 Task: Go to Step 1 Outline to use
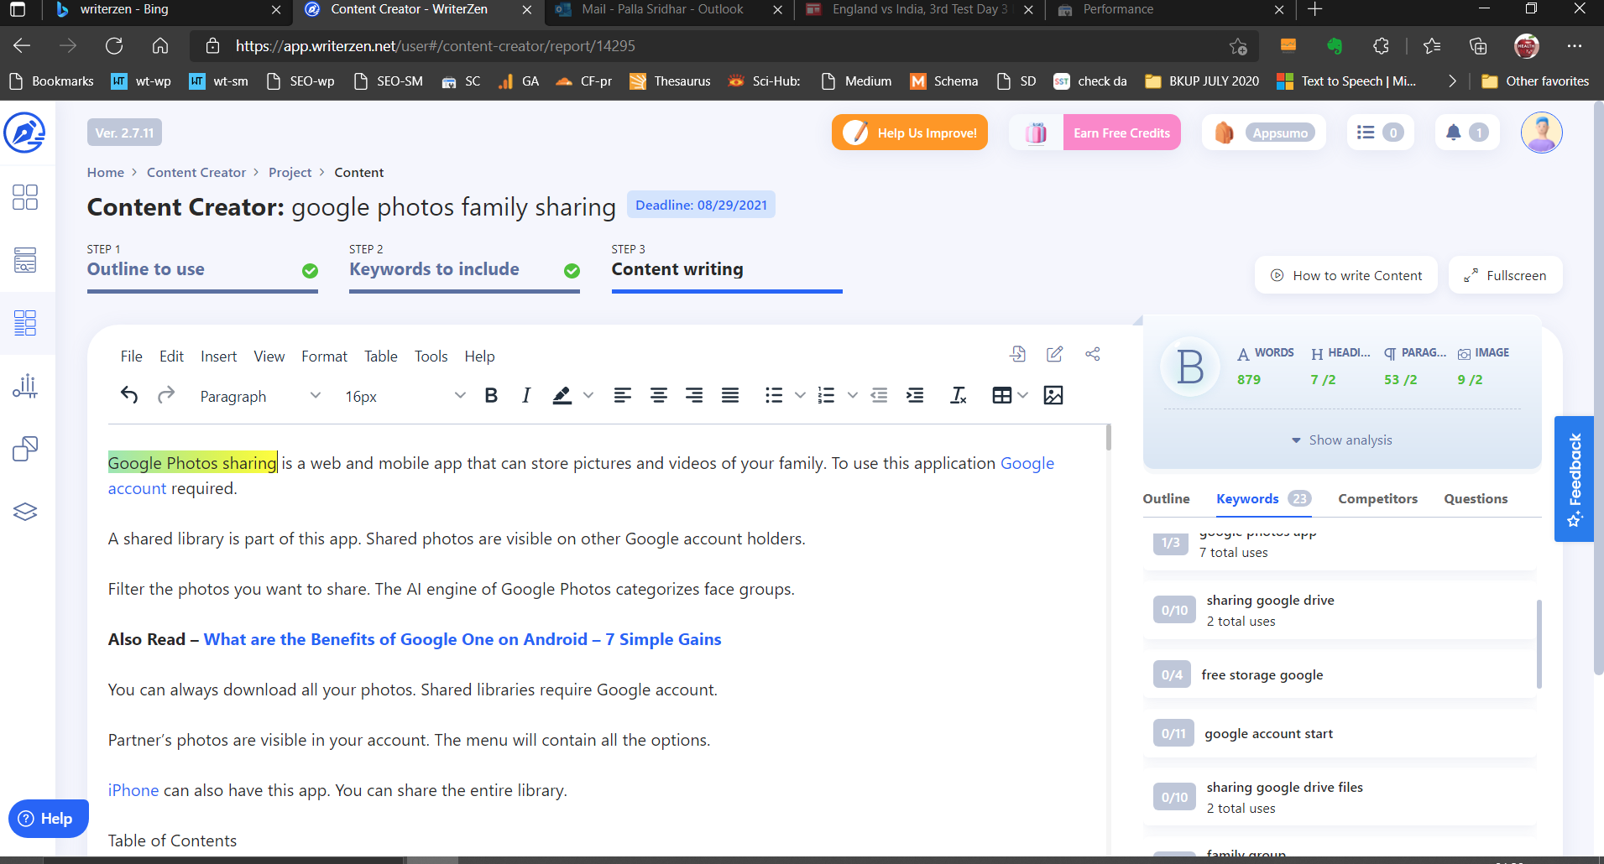pos(202,269)
